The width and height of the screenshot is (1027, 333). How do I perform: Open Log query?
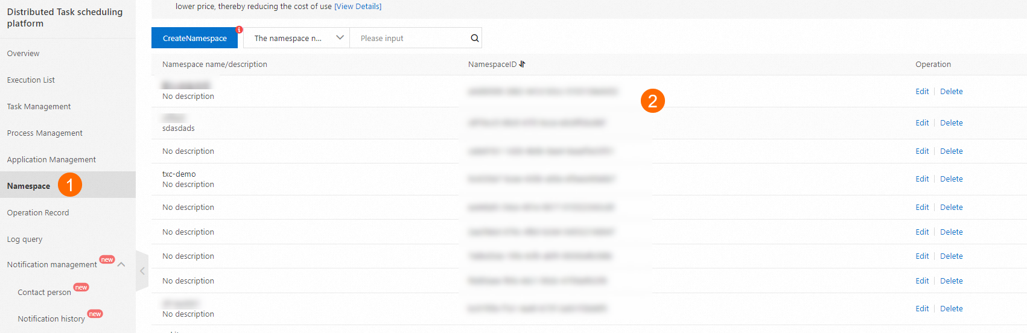pos(25,239)
